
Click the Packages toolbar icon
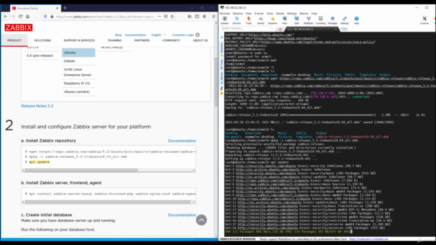(332, 20)
